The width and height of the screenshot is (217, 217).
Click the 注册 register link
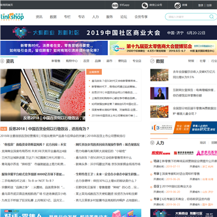pos(209,5)
